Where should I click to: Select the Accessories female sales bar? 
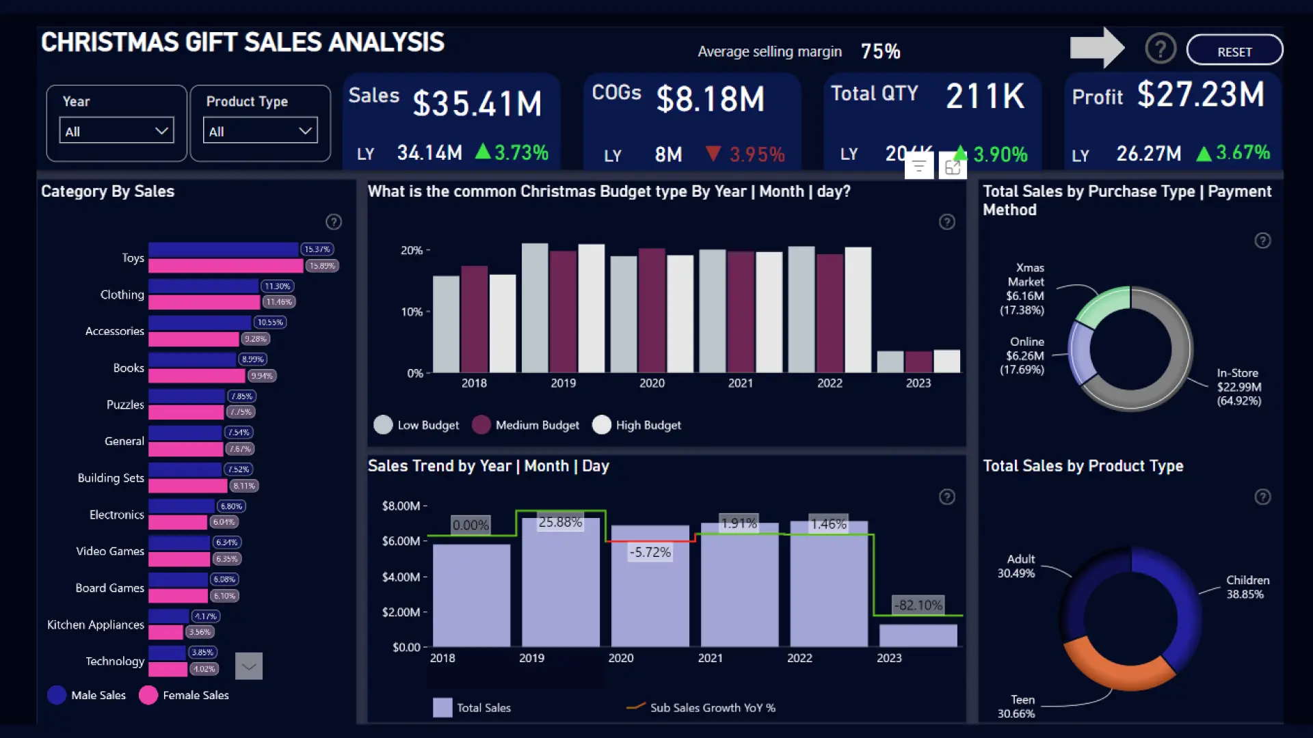(x=194, y=339)
